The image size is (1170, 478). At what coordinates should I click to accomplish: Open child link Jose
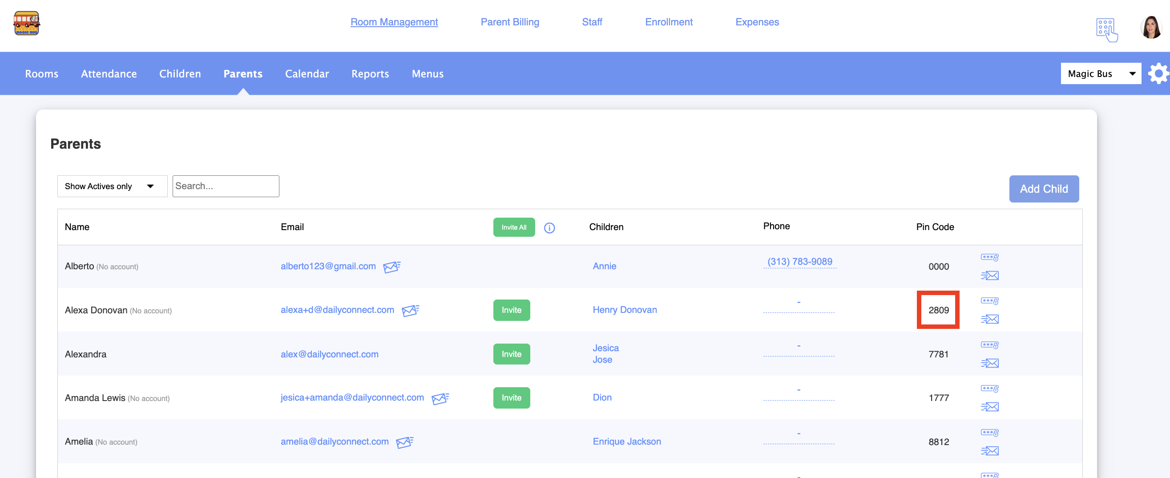(602, 360)
